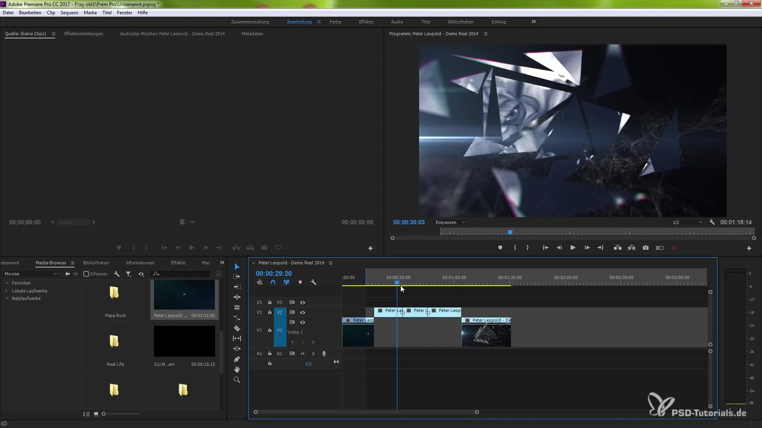Switch to the Farbe workspace
The height and width of the screenshot is (428, 762).
(x=335, y=22)
